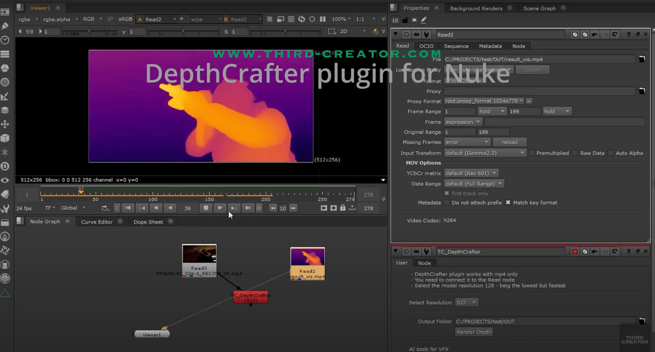Enable the Premultiplied checkbox
This screenshot has width=655, height=352.
(531, 153)
